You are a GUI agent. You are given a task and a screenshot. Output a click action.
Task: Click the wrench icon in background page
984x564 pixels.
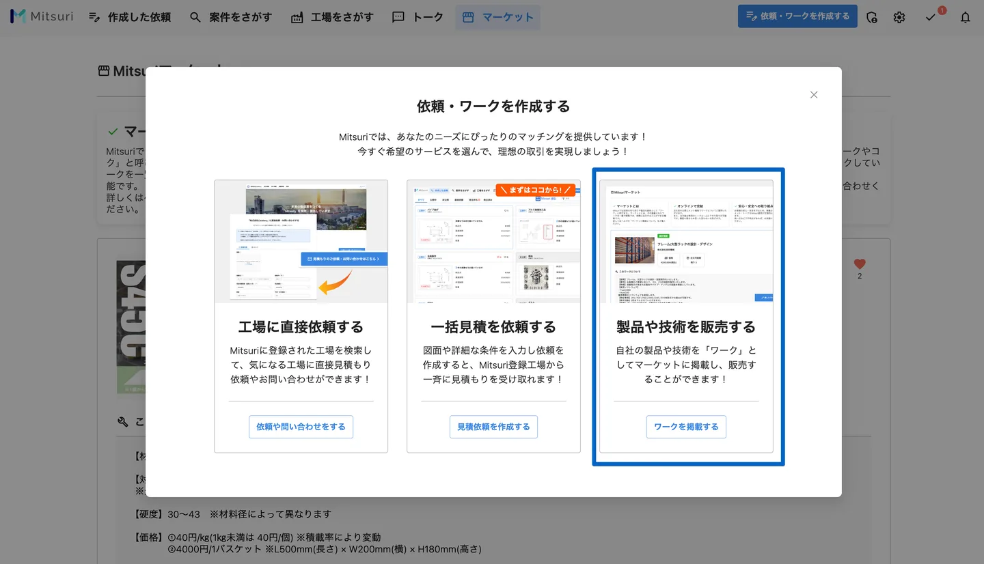pos(123,422)
